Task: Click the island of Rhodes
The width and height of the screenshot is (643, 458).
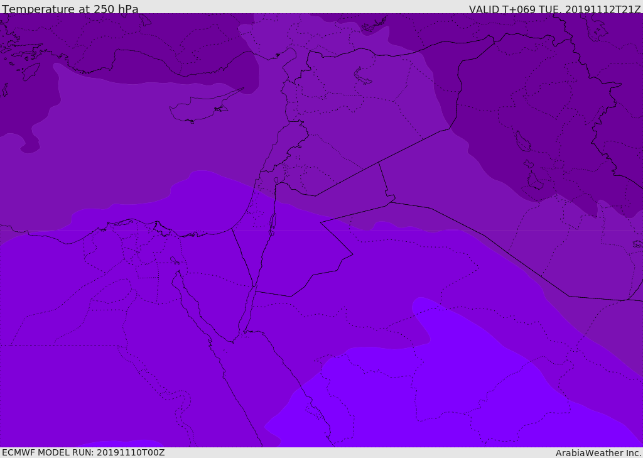Action: point(31,70)
